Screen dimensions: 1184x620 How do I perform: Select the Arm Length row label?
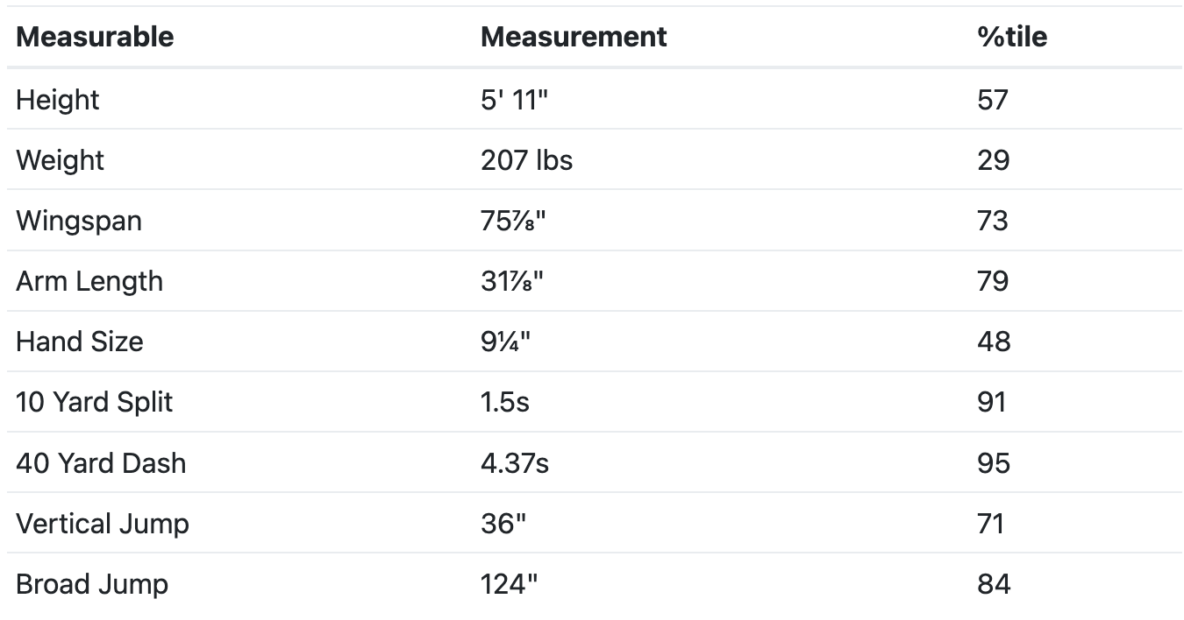[x=89, y=281]
